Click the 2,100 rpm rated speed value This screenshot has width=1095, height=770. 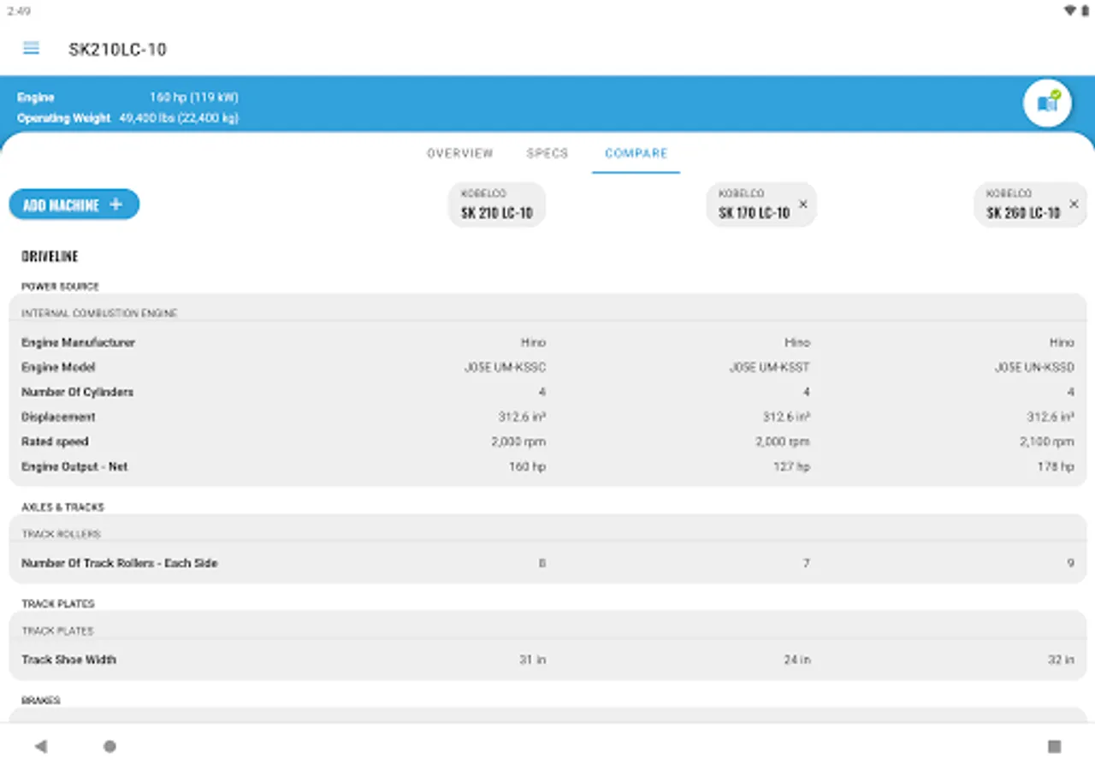tap(1047, 441)
